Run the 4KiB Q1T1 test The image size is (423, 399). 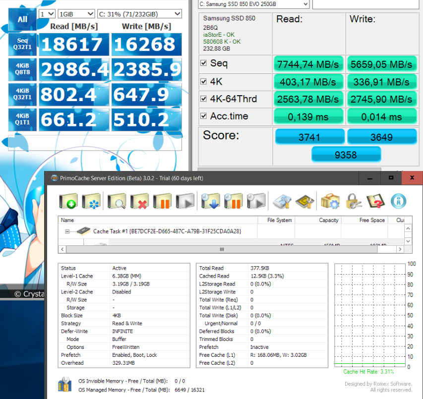[22, 119]
